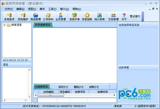Click the 超易奶茶销售 application title icon
This screenshot has height=109, width=160.
coord(3,4)
